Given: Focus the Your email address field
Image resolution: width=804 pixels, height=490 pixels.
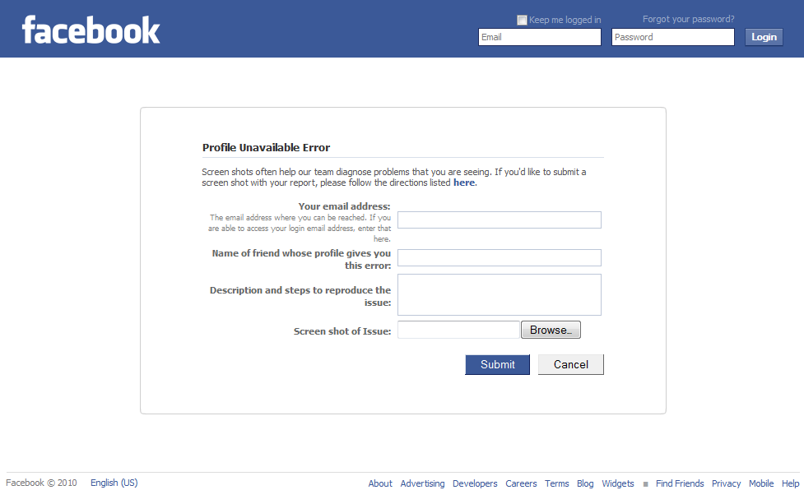Looking at the screenshot, I should point(499,220).
